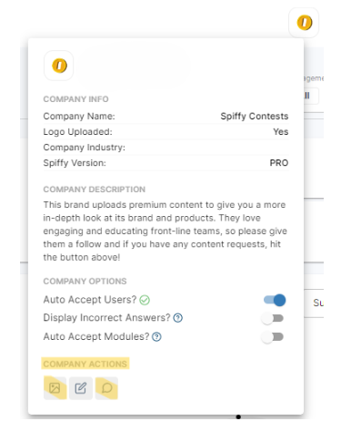Open the chat bubble icon under Company Actions
The width and height of the screenshot is (341, 442).
106,388
